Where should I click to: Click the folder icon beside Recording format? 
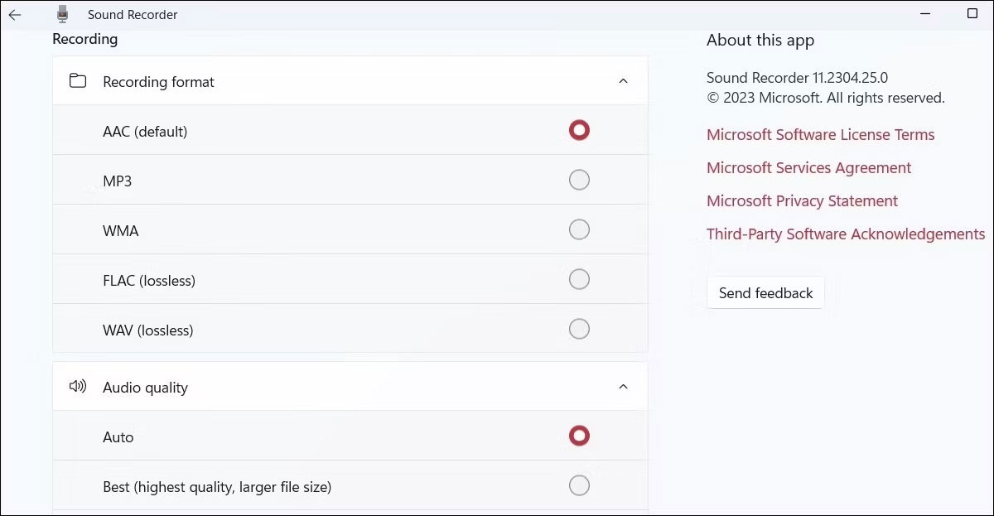coord(78,81)
